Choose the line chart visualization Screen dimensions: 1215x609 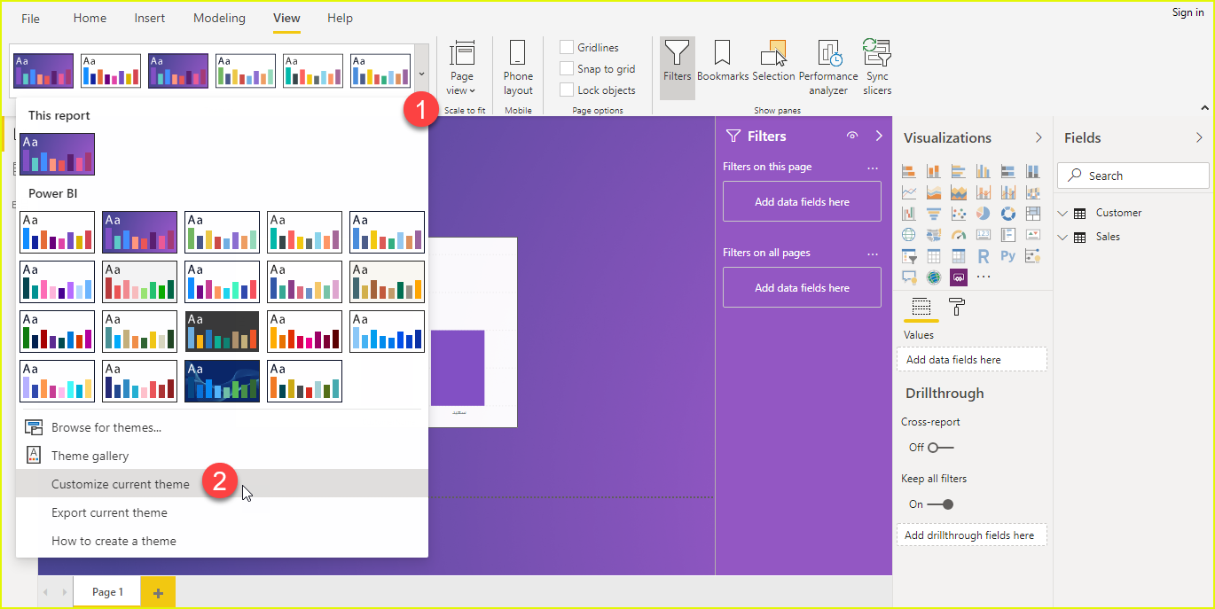[x=908, y=191]
